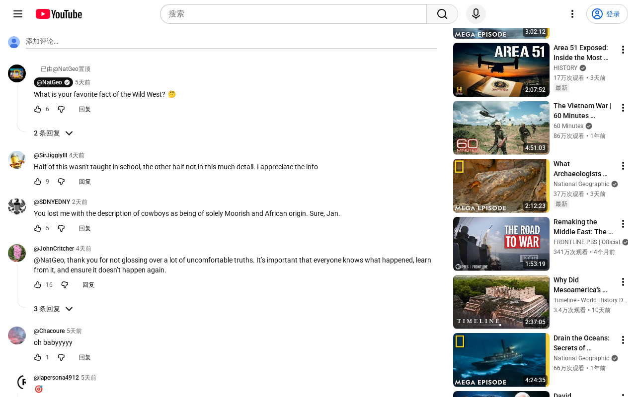
Task: Play the Drain the Oceans thumbnail
Action: (501, 360)
